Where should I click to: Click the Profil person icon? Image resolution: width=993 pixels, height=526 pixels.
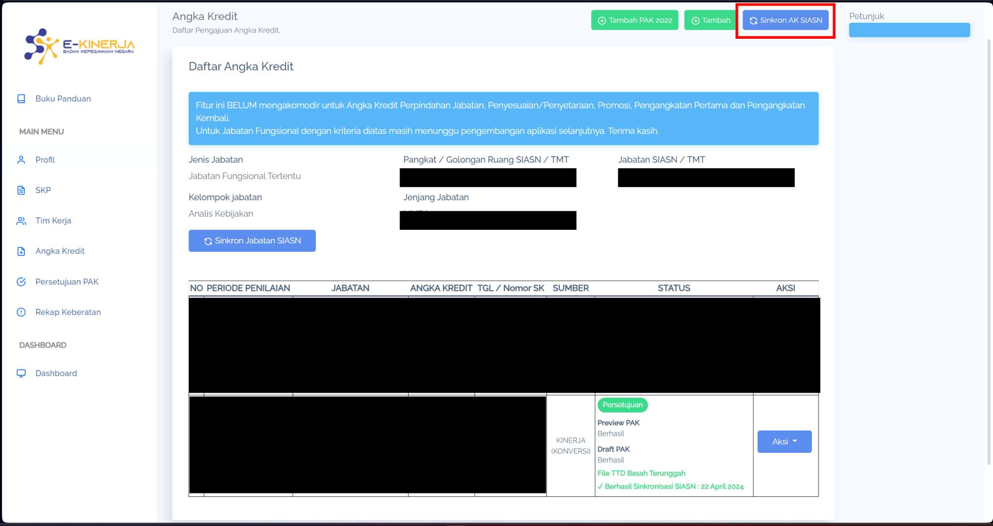tap(21, 160)
